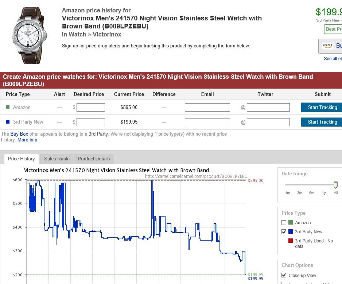Disable the Close-up View checkbox
Image resolution: width=342 pixels, height=284 pixels.
284,275
